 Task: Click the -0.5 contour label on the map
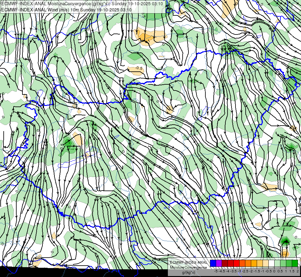pos(139,68)
